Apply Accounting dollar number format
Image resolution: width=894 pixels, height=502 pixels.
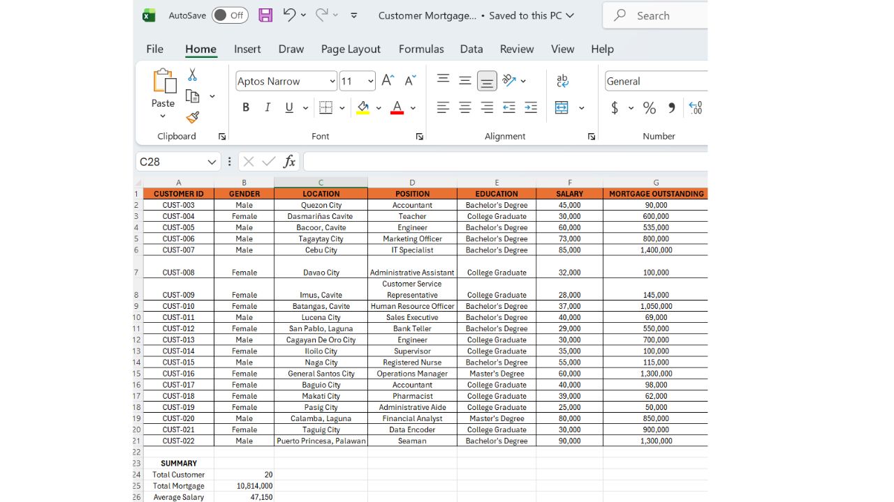615,107
